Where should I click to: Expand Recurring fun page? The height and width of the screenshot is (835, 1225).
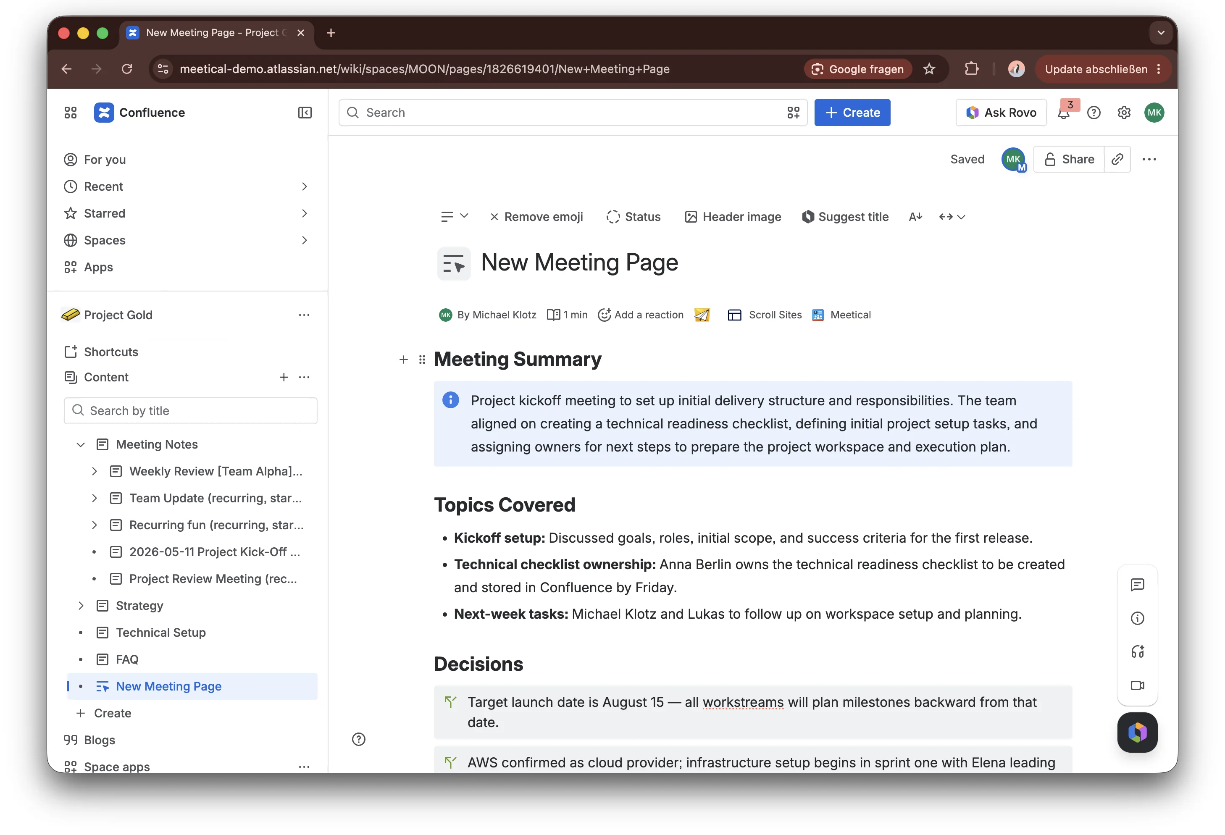pyautogui.click(x=94, y=525)
